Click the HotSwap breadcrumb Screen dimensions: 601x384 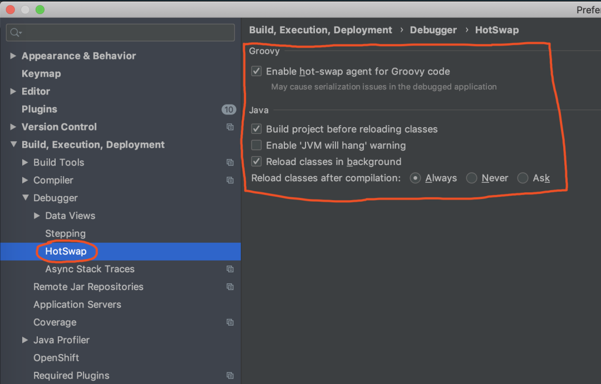click(x=497, y=30)
